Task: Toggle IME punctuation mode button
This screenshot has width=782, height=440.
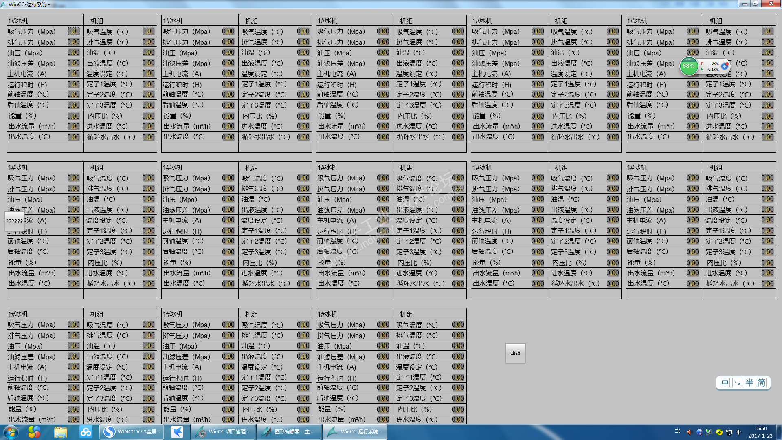Action: pos(737,383)
